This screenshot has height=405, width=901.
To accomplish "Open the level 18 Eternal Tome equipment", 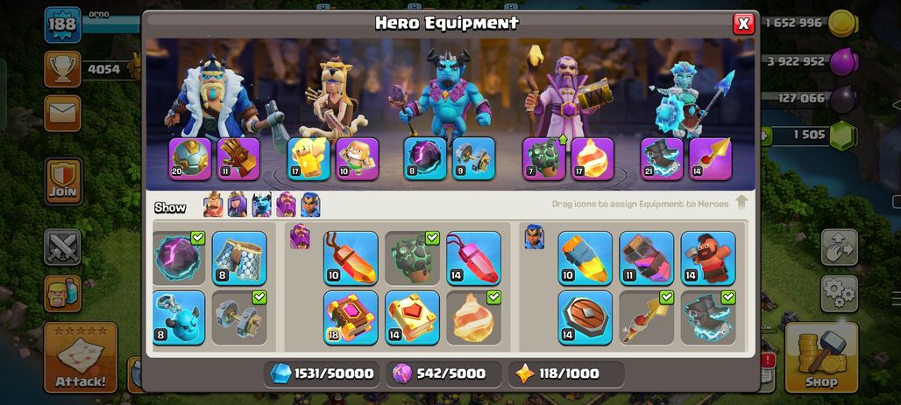I will pyautogui.click(x=351, y=318).
